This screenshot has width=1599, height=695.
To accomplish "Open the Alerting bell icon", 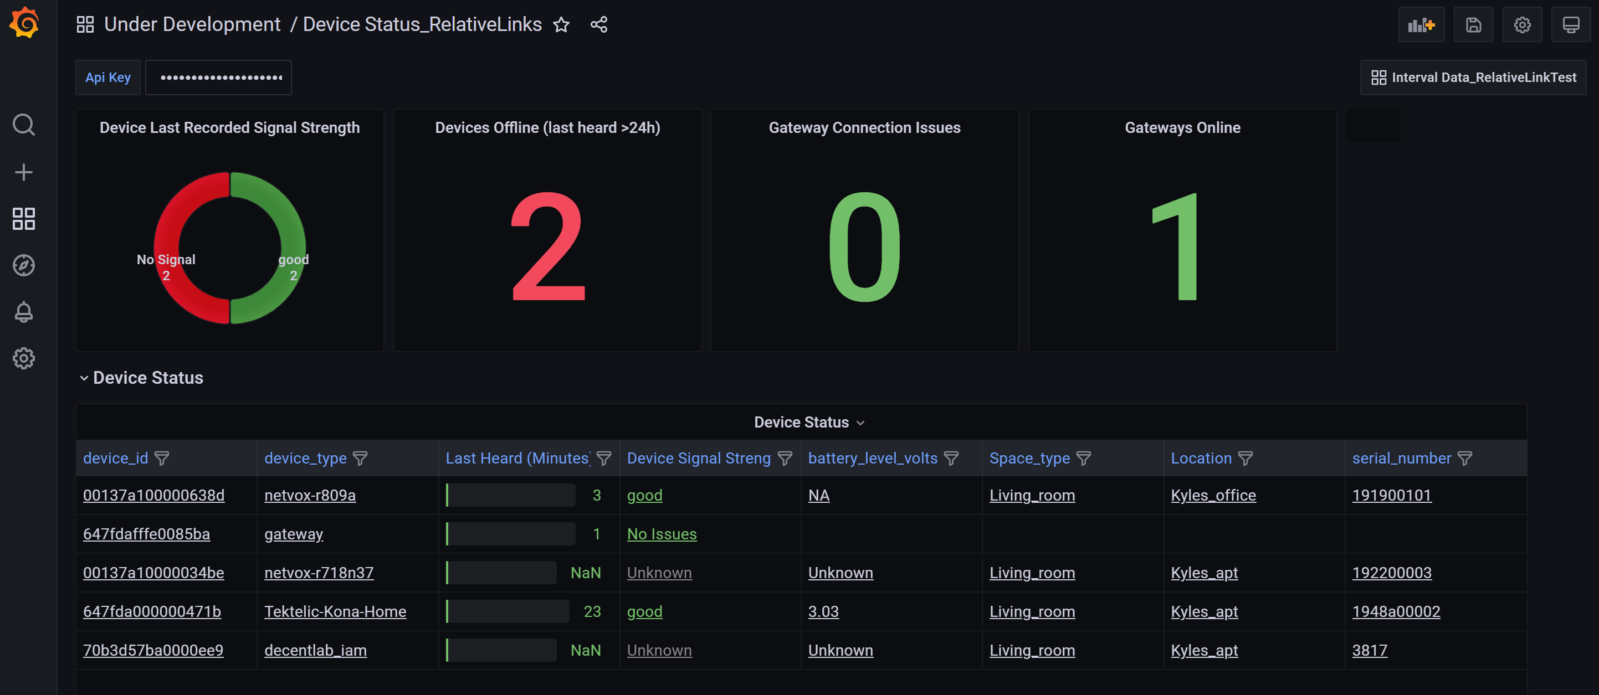I will click(x=24, y=312).
